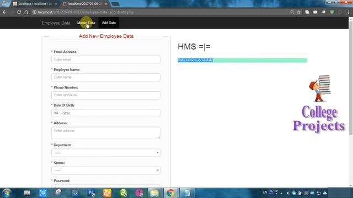The height and width of the screenshot is (198, 353).
Task: Click the 'Add New Employee Data' title
Action: click(106, 36)
